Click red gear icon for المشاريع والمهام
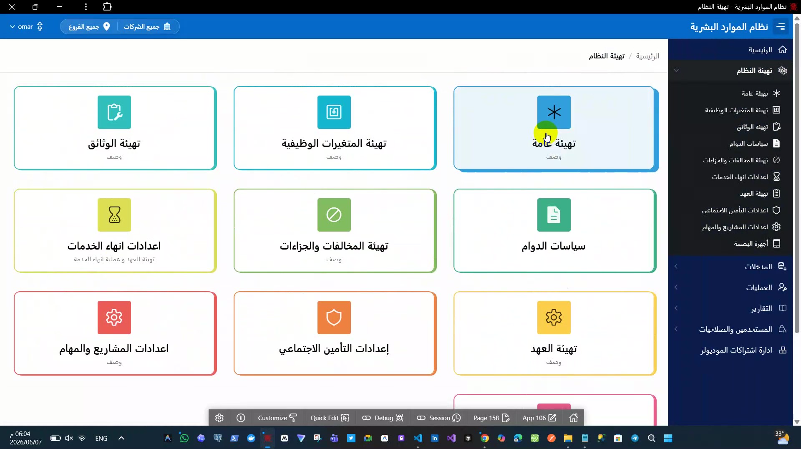 tap(114, 318)
